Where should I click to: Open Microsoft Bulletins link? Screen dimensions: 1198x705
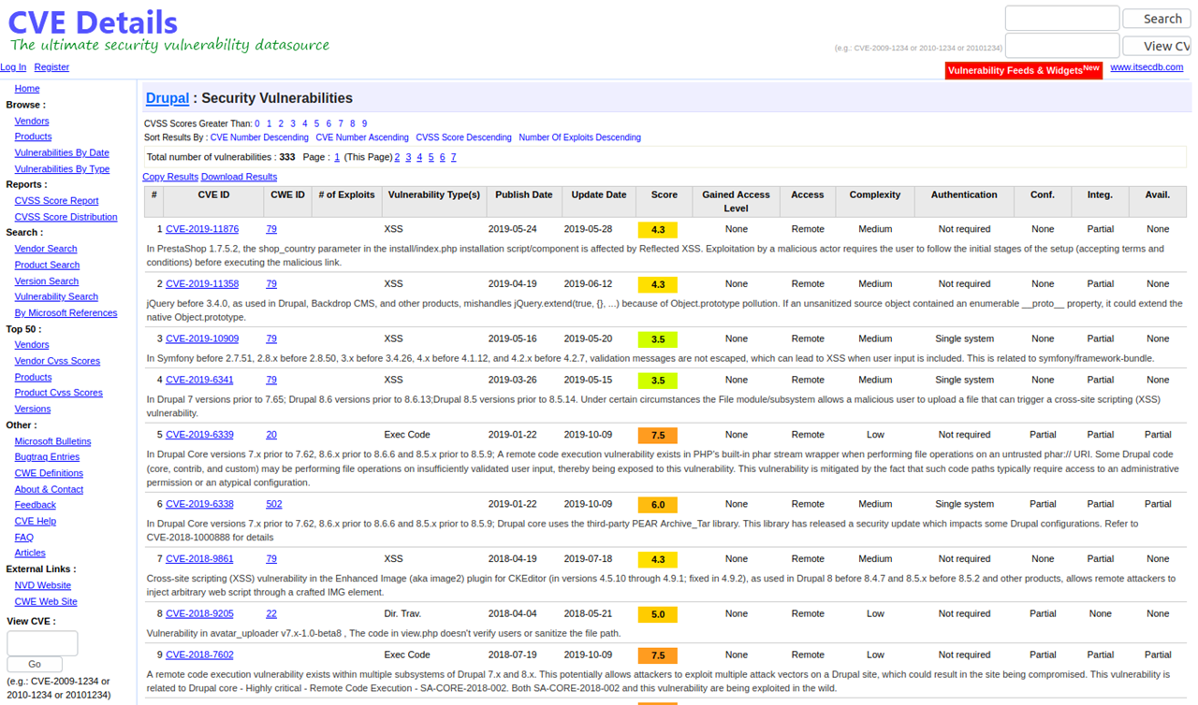(52, 441)
